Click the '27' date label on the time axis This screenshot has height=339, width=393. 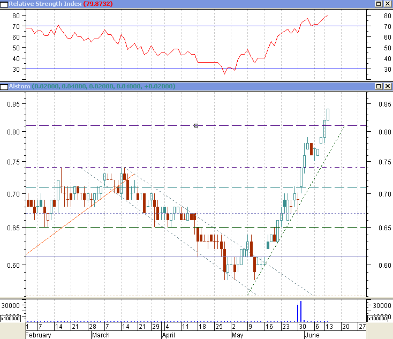tap(362, 327)
